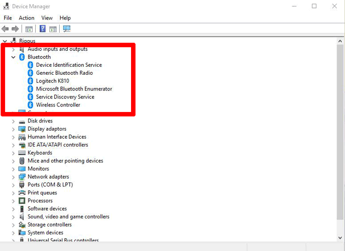Screen dimensions: 345x251
Task: Click the System devices icon
Action: coord(22,233)
